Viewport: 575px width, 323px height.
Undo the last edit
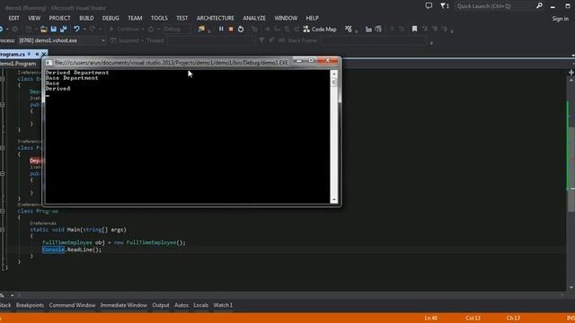[x=76, y=29]
